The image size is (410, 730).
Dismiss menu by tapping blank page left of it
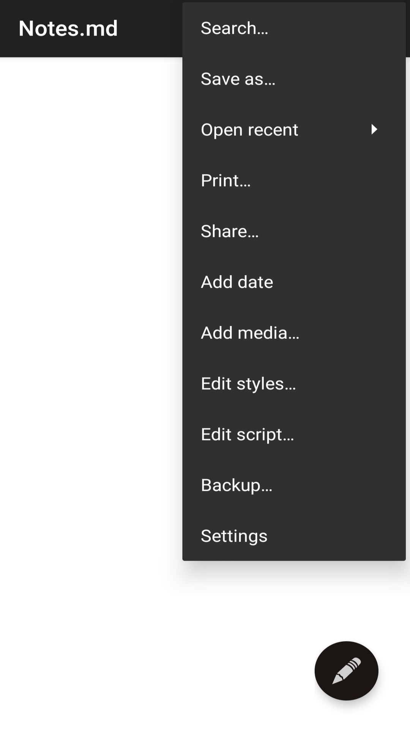pos(91,304)
